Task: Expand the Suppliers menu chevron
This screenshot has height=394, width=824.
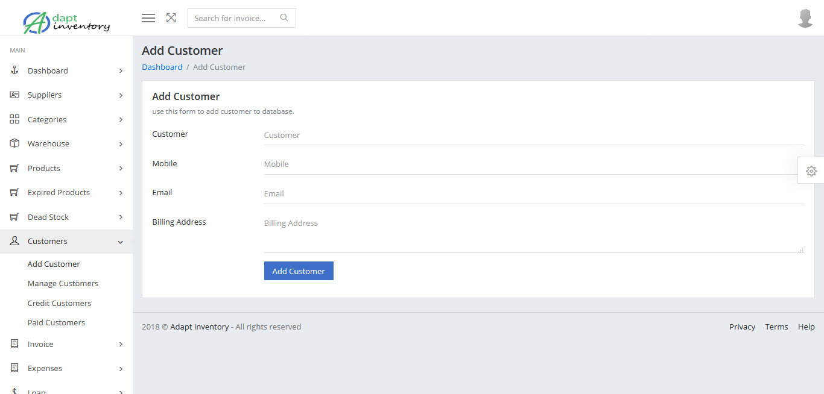Action: coord(121,95)
